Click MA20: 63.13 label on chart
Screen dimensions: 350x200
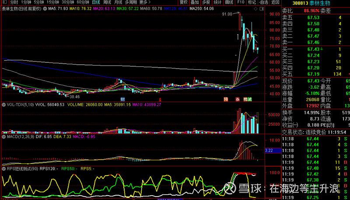click(104, 9)
